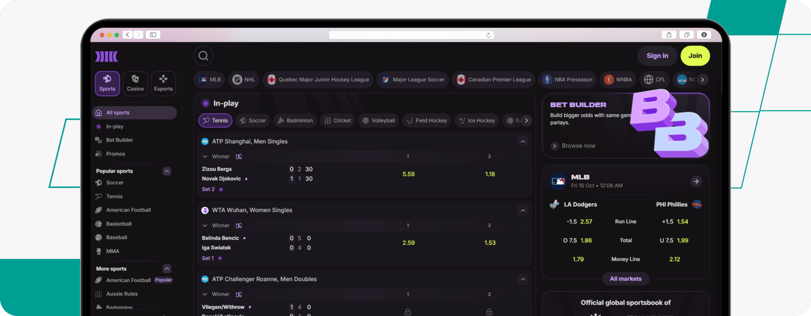Collapse the More sports section

[x=167, y=269]
